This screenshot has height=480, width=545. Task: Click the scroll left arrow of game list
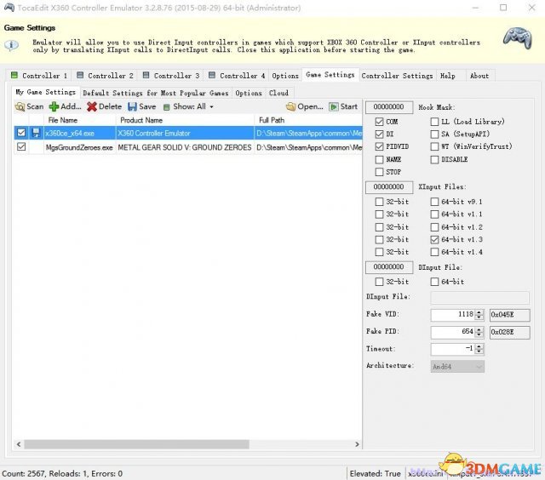coord(19,444)
